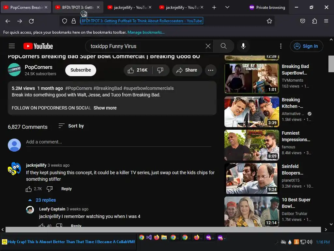Open the taskbar clock showing 1:16 PM
This screenshot has height=251, width=334.
tap(323, 242)
